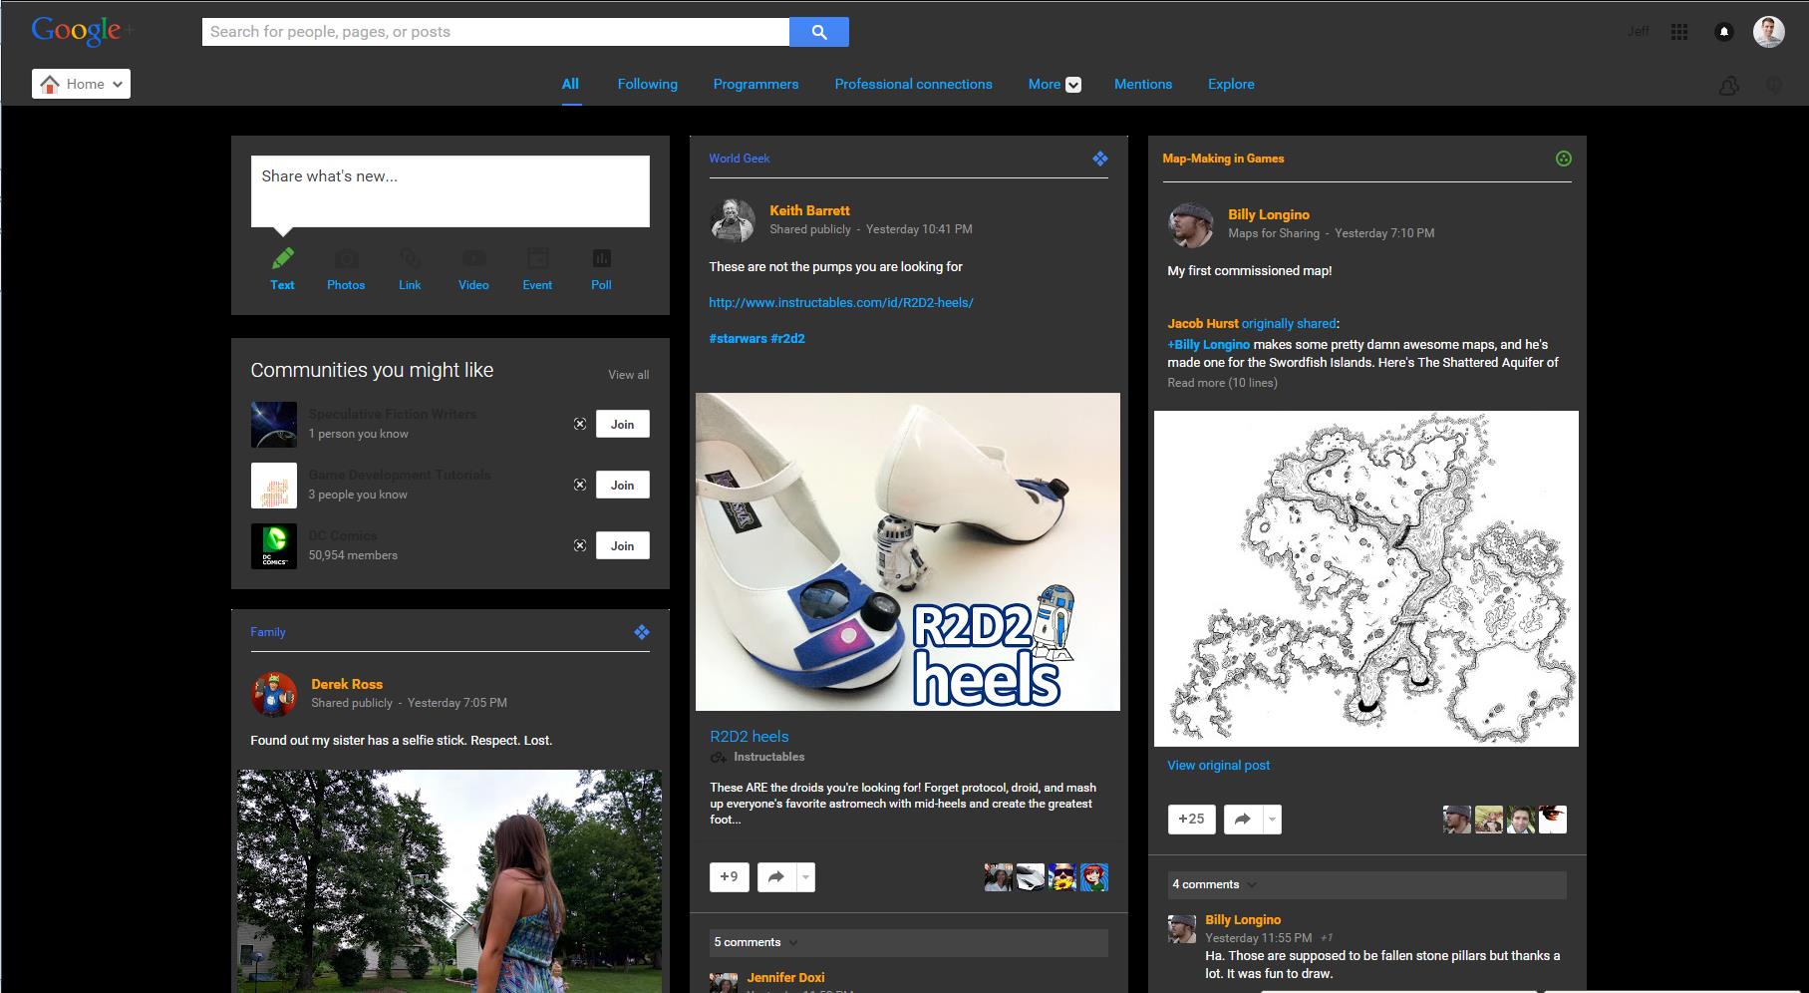Screen dimensions: 1809x993
Task: Open the Map-Making in Games community link
Action: tap(1223, 159)
